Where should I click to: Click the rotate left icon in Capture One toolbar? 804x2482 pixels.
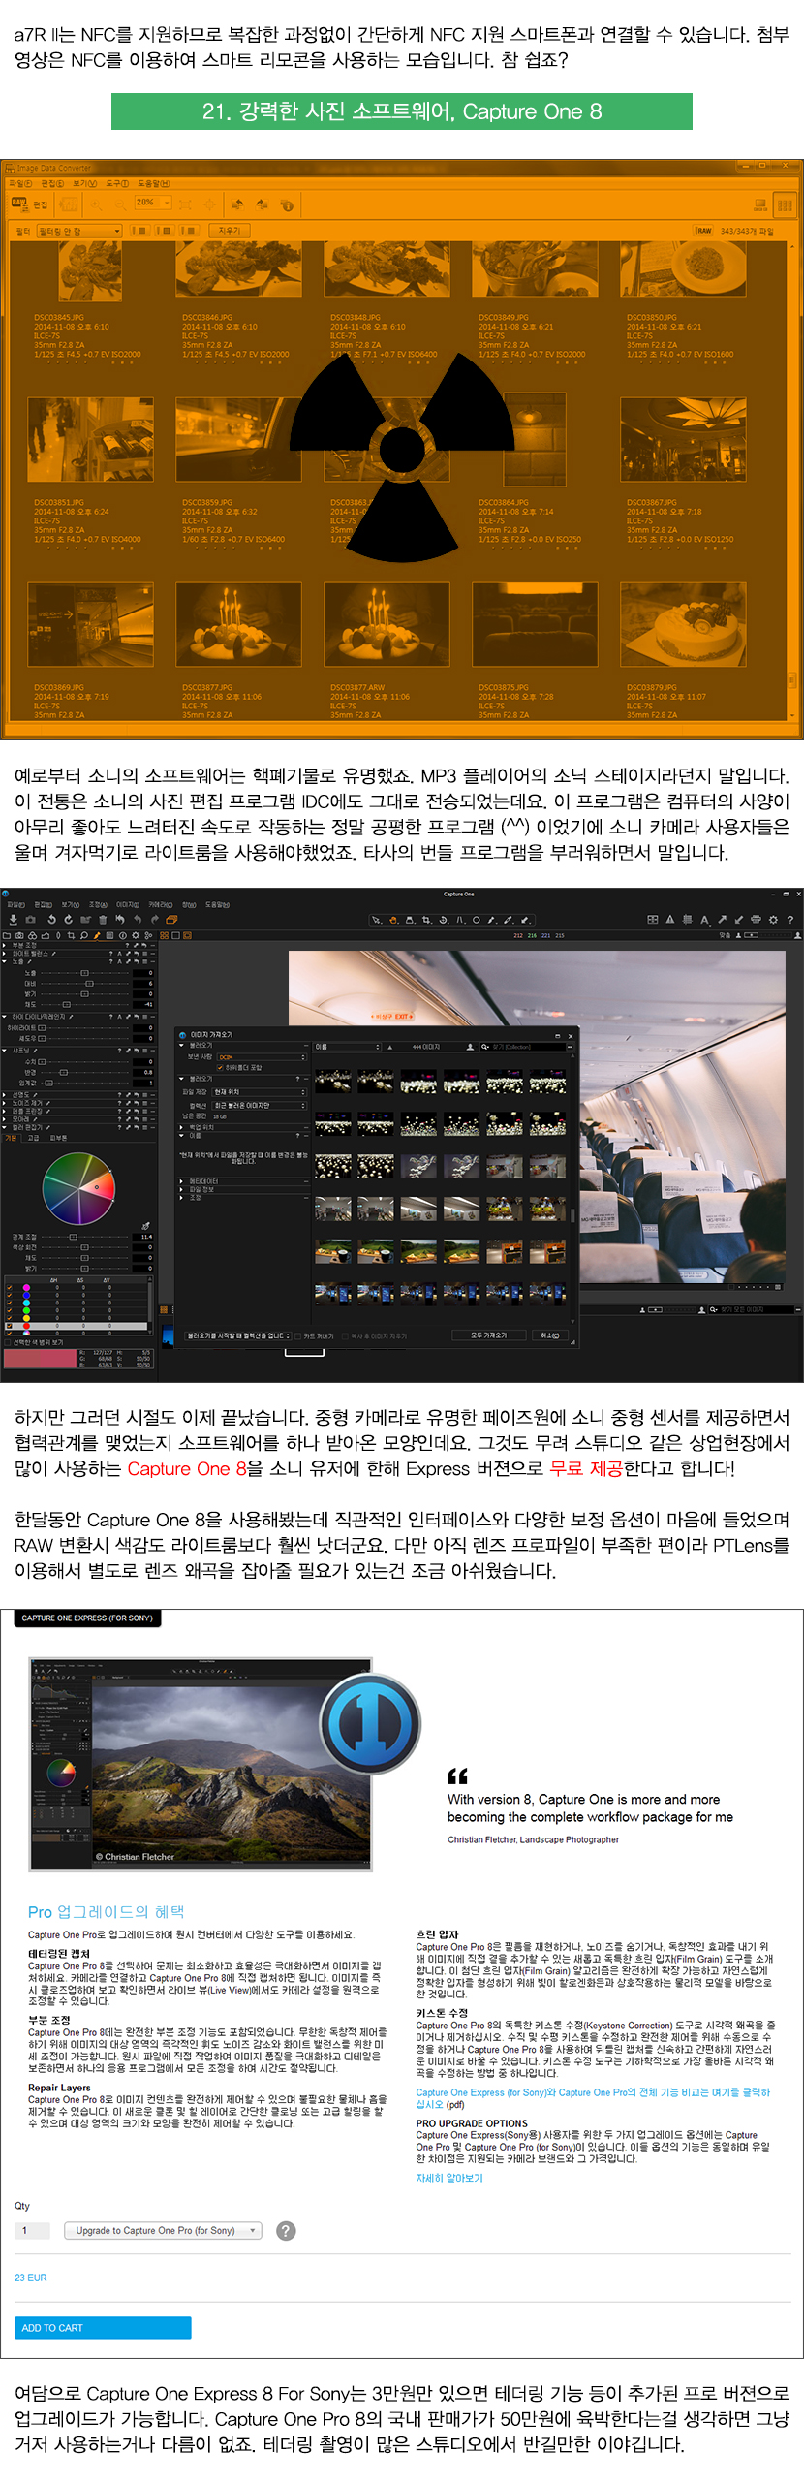[51, 919]
